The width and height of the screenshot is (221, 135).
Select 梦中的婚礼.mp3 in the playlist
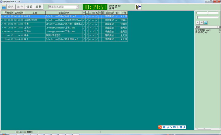tap(203, 30)
